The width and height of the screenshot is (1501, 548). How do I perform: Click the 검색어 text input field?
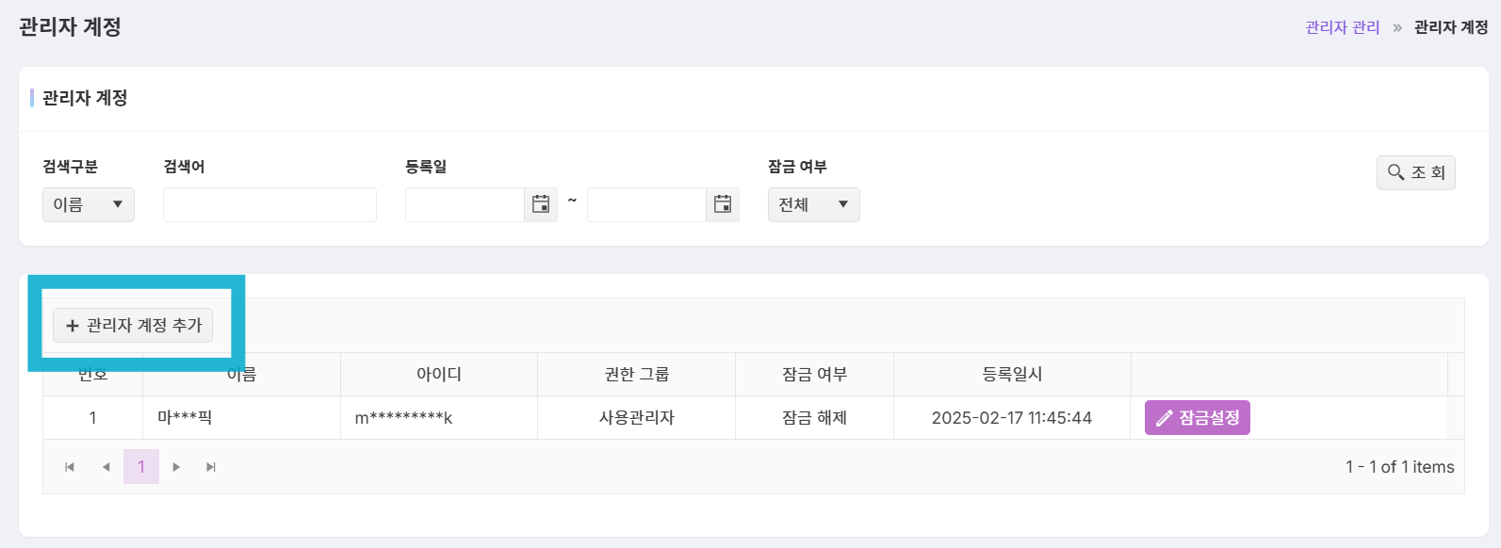(x=269, y=204)
